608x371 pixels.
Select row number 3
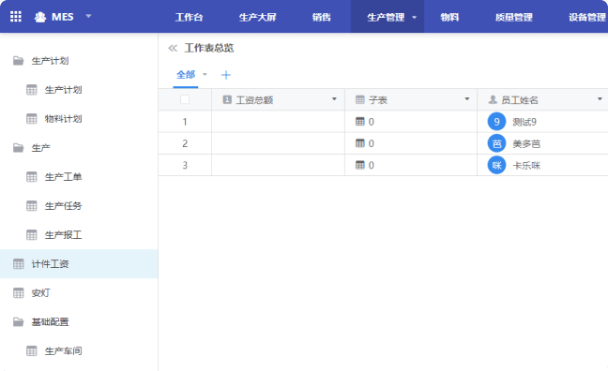(x=185, y=166)
